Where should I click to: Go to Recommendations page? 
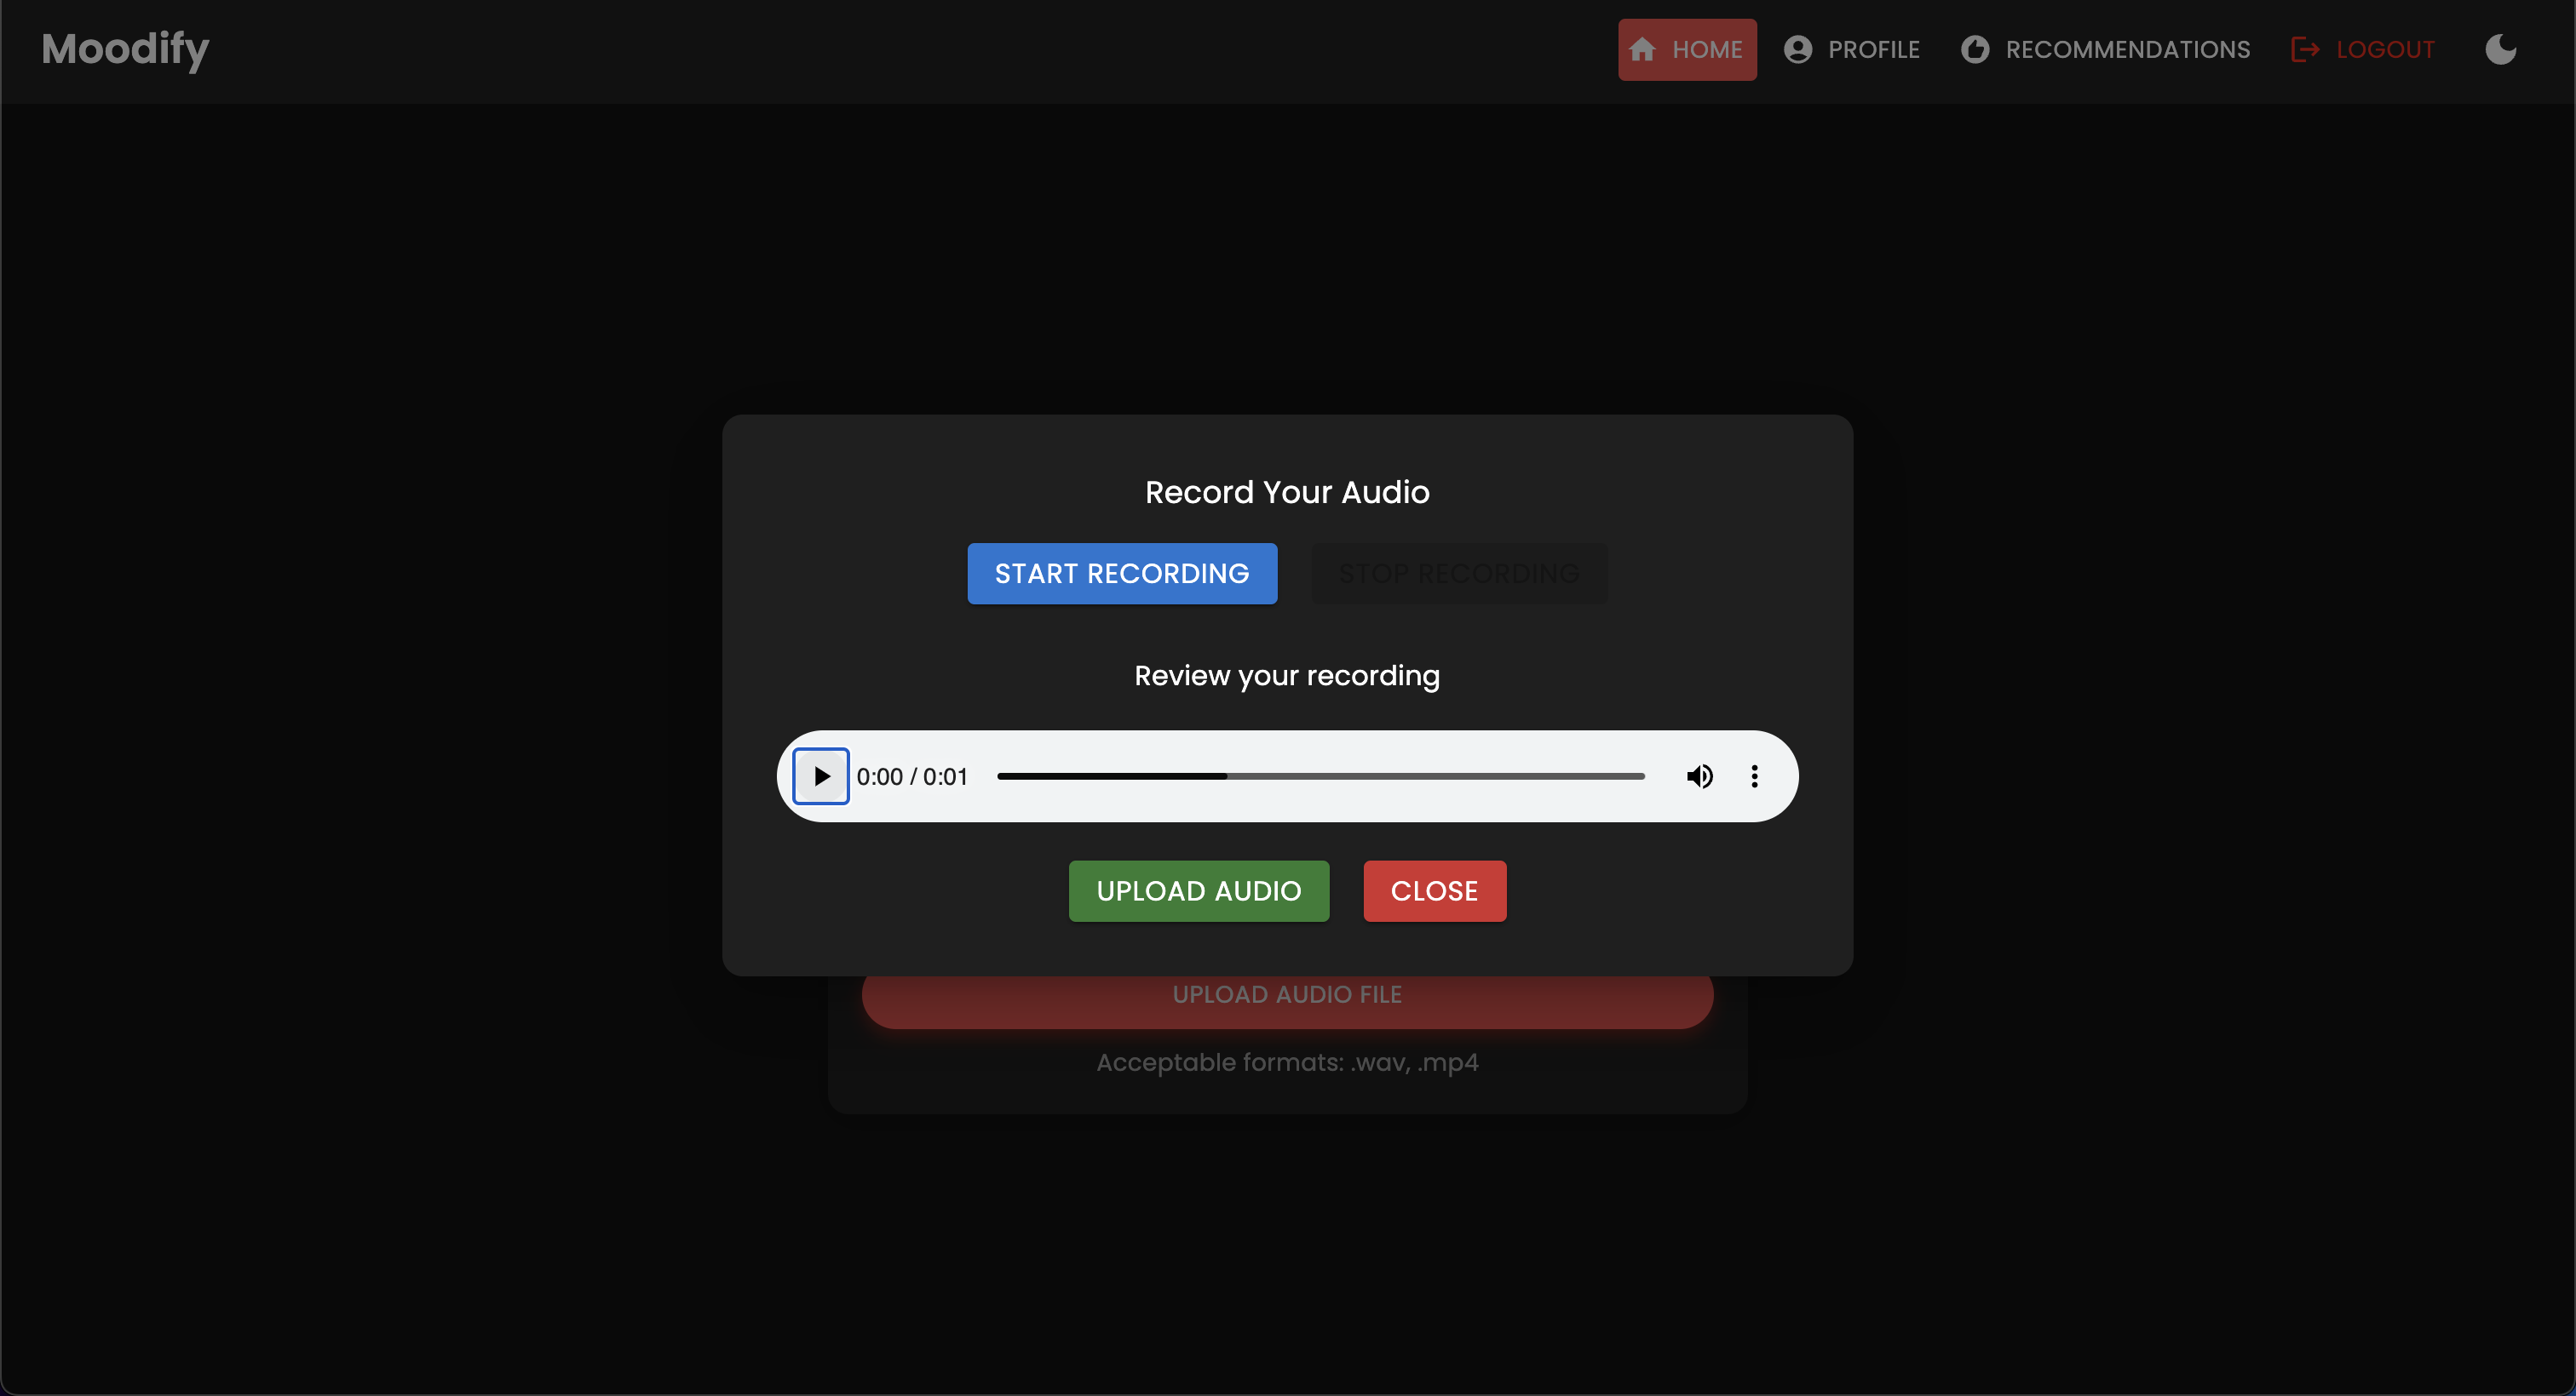(2127, 49)
